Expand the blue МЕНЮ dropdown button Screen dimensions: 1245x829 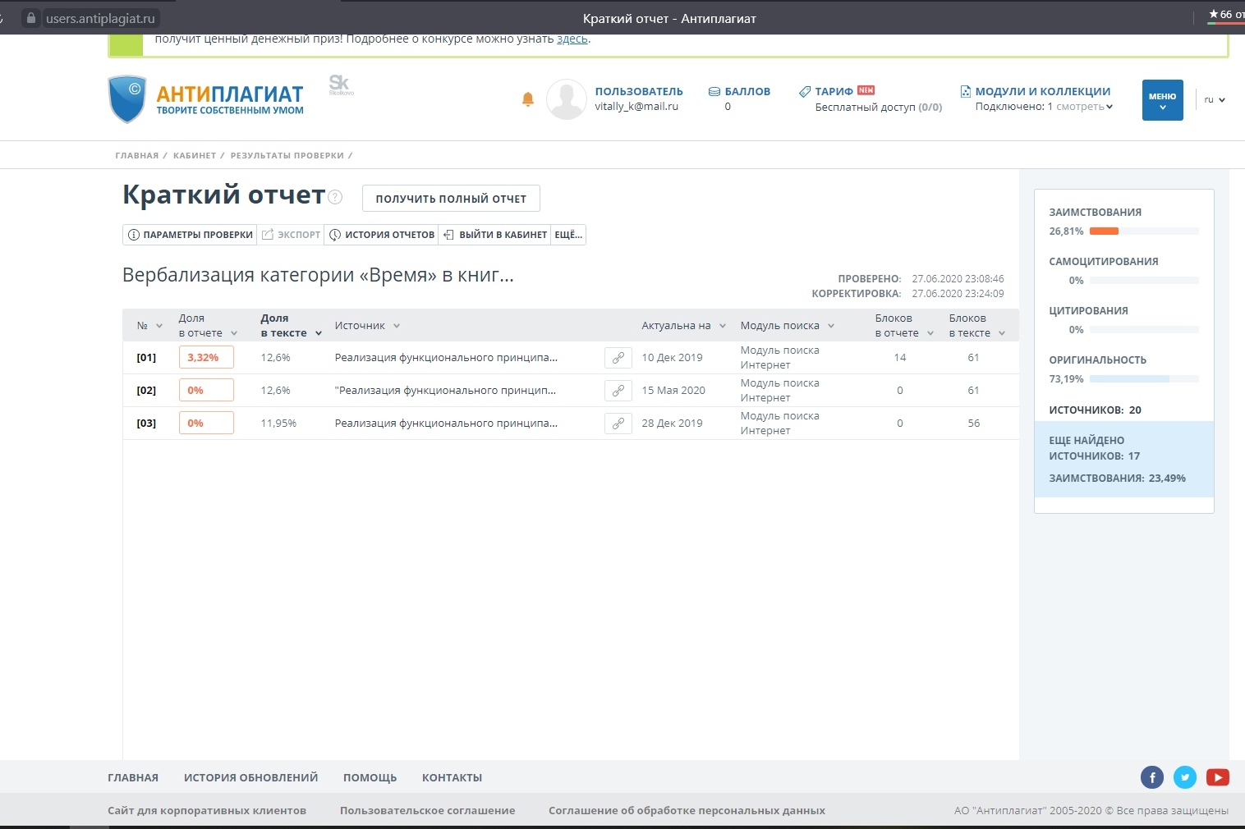pos(1162,100)
